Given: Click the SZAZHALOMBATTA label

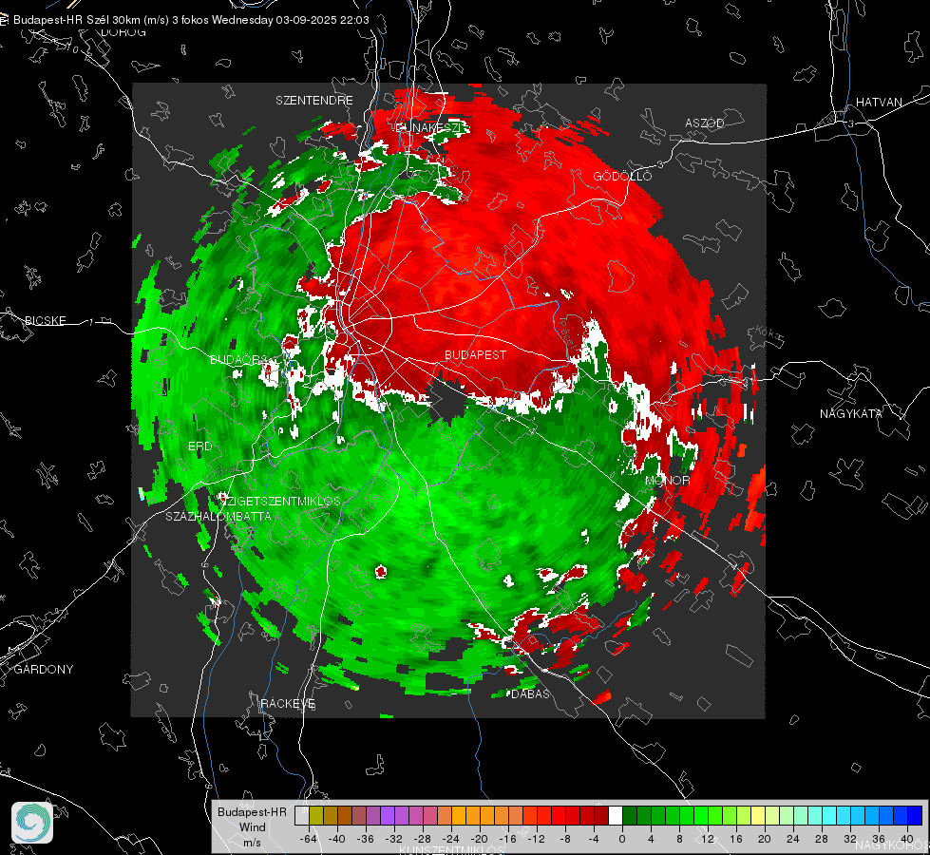Looking at the screenshot, I should click(218, 516).
